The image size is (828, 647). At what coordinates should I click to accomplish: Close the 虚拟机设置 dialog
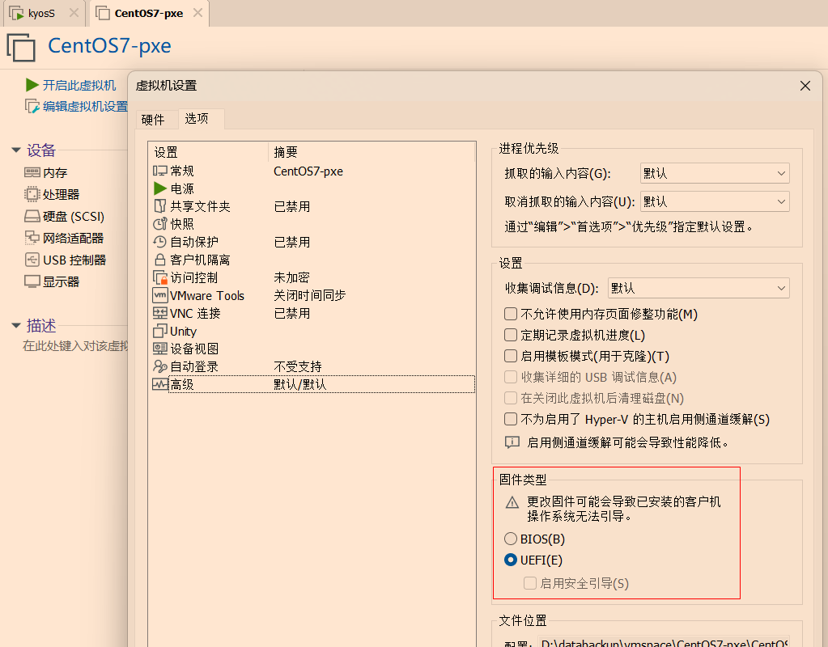(805, 86)
